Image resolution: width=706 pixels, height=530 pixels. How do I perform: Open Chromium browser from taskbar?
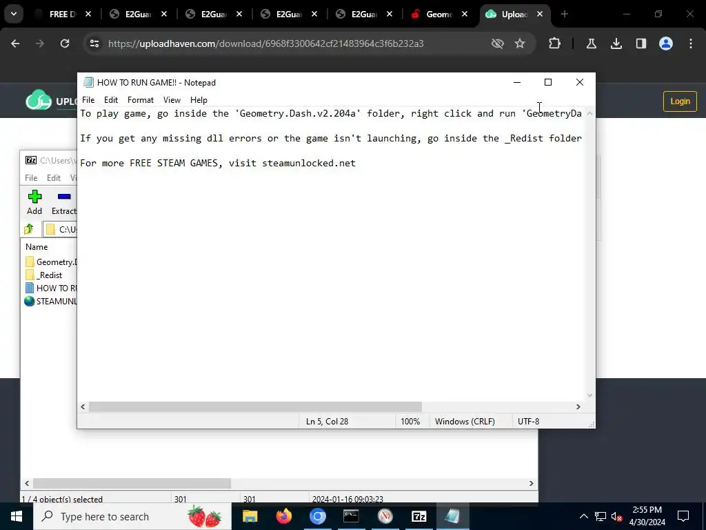tap(317, 516)
